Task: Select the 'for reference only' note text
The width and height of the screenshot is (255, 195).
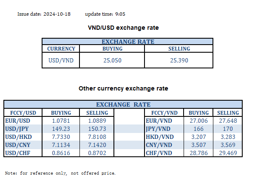Action: (60, 173)
